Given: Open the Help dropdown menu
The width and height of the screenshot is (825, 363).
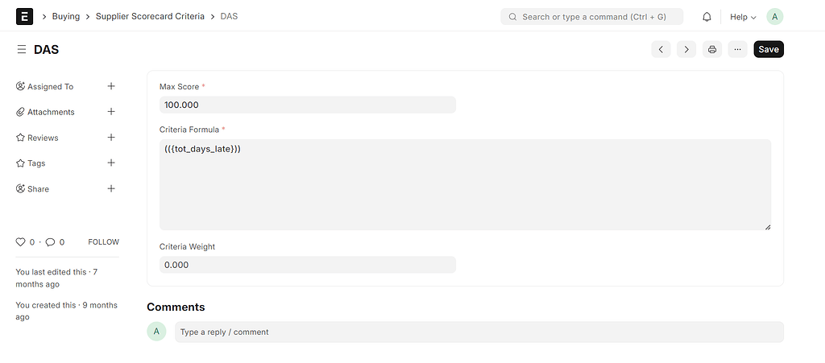Looking at the screenshot, I should click(x=743, y=17).
